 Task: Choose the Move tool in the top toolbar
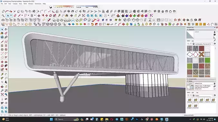tap(46, 15)
